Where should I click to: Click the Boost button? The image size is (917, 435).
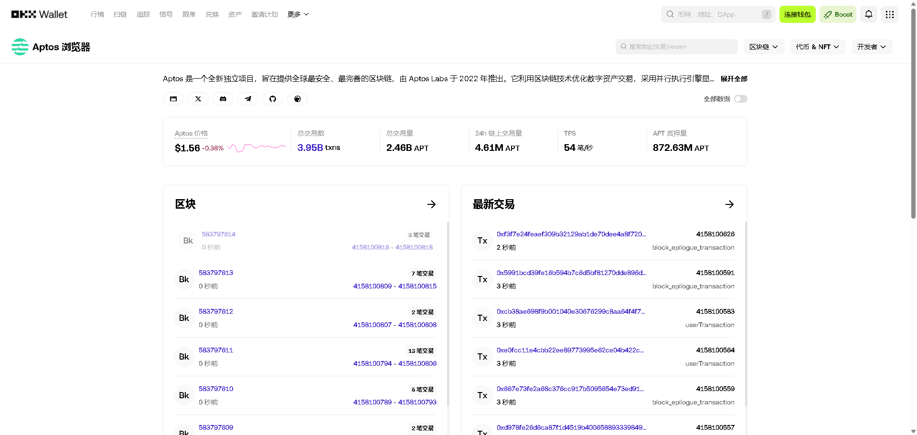click(x=838, y=14)
